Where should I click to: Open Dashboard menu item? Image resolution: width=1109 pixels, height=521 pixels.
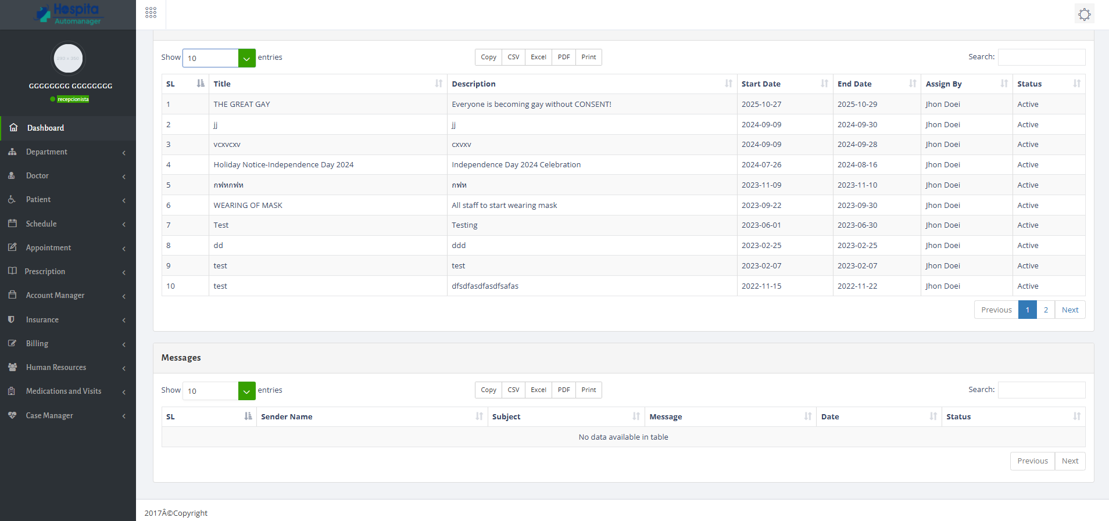[x=68, y=128]
